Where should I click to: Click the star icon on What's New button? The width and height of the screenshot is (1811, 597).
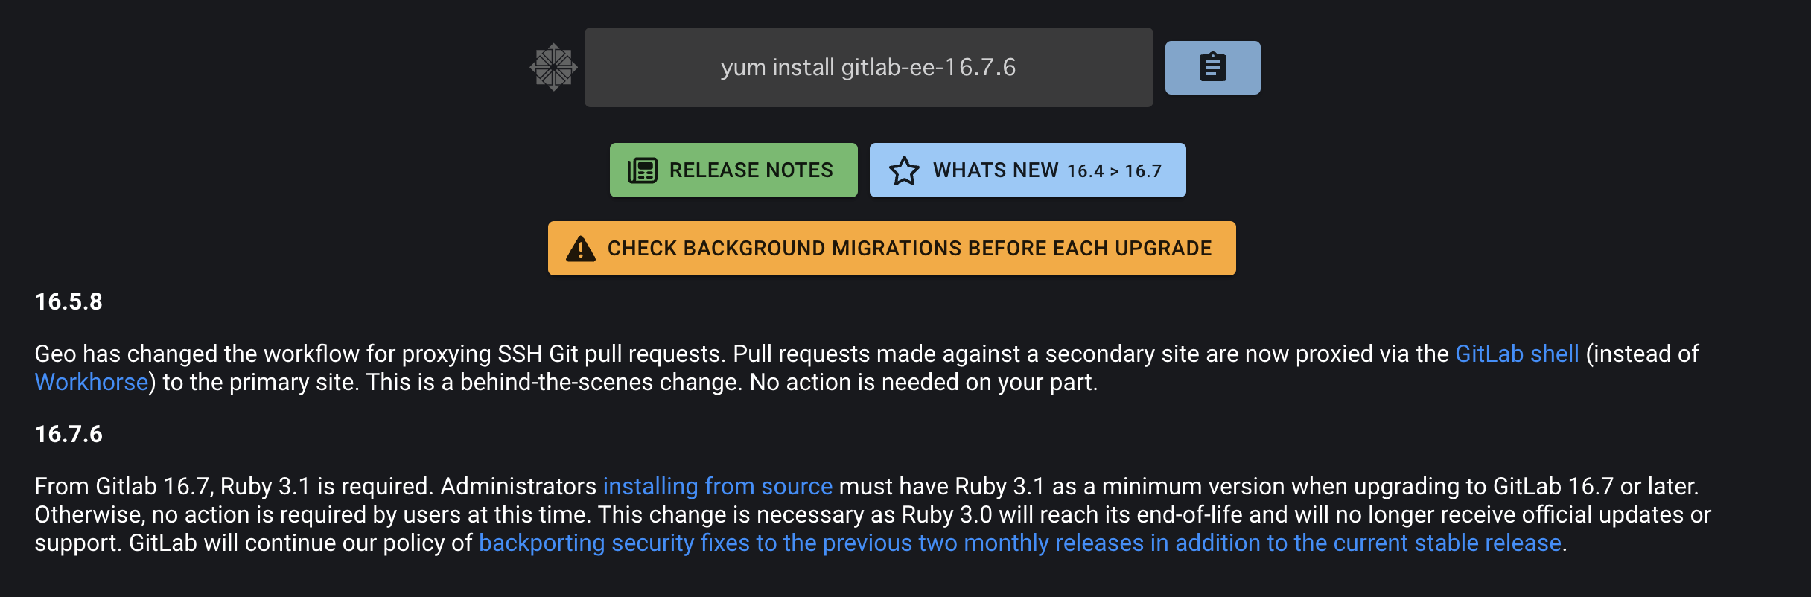[x=905, y=170]
